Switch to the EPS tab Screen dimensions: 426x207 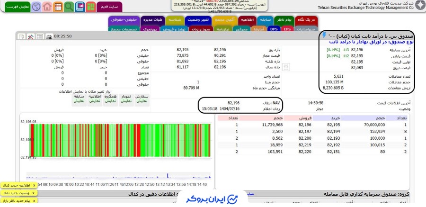click(287, 29)
